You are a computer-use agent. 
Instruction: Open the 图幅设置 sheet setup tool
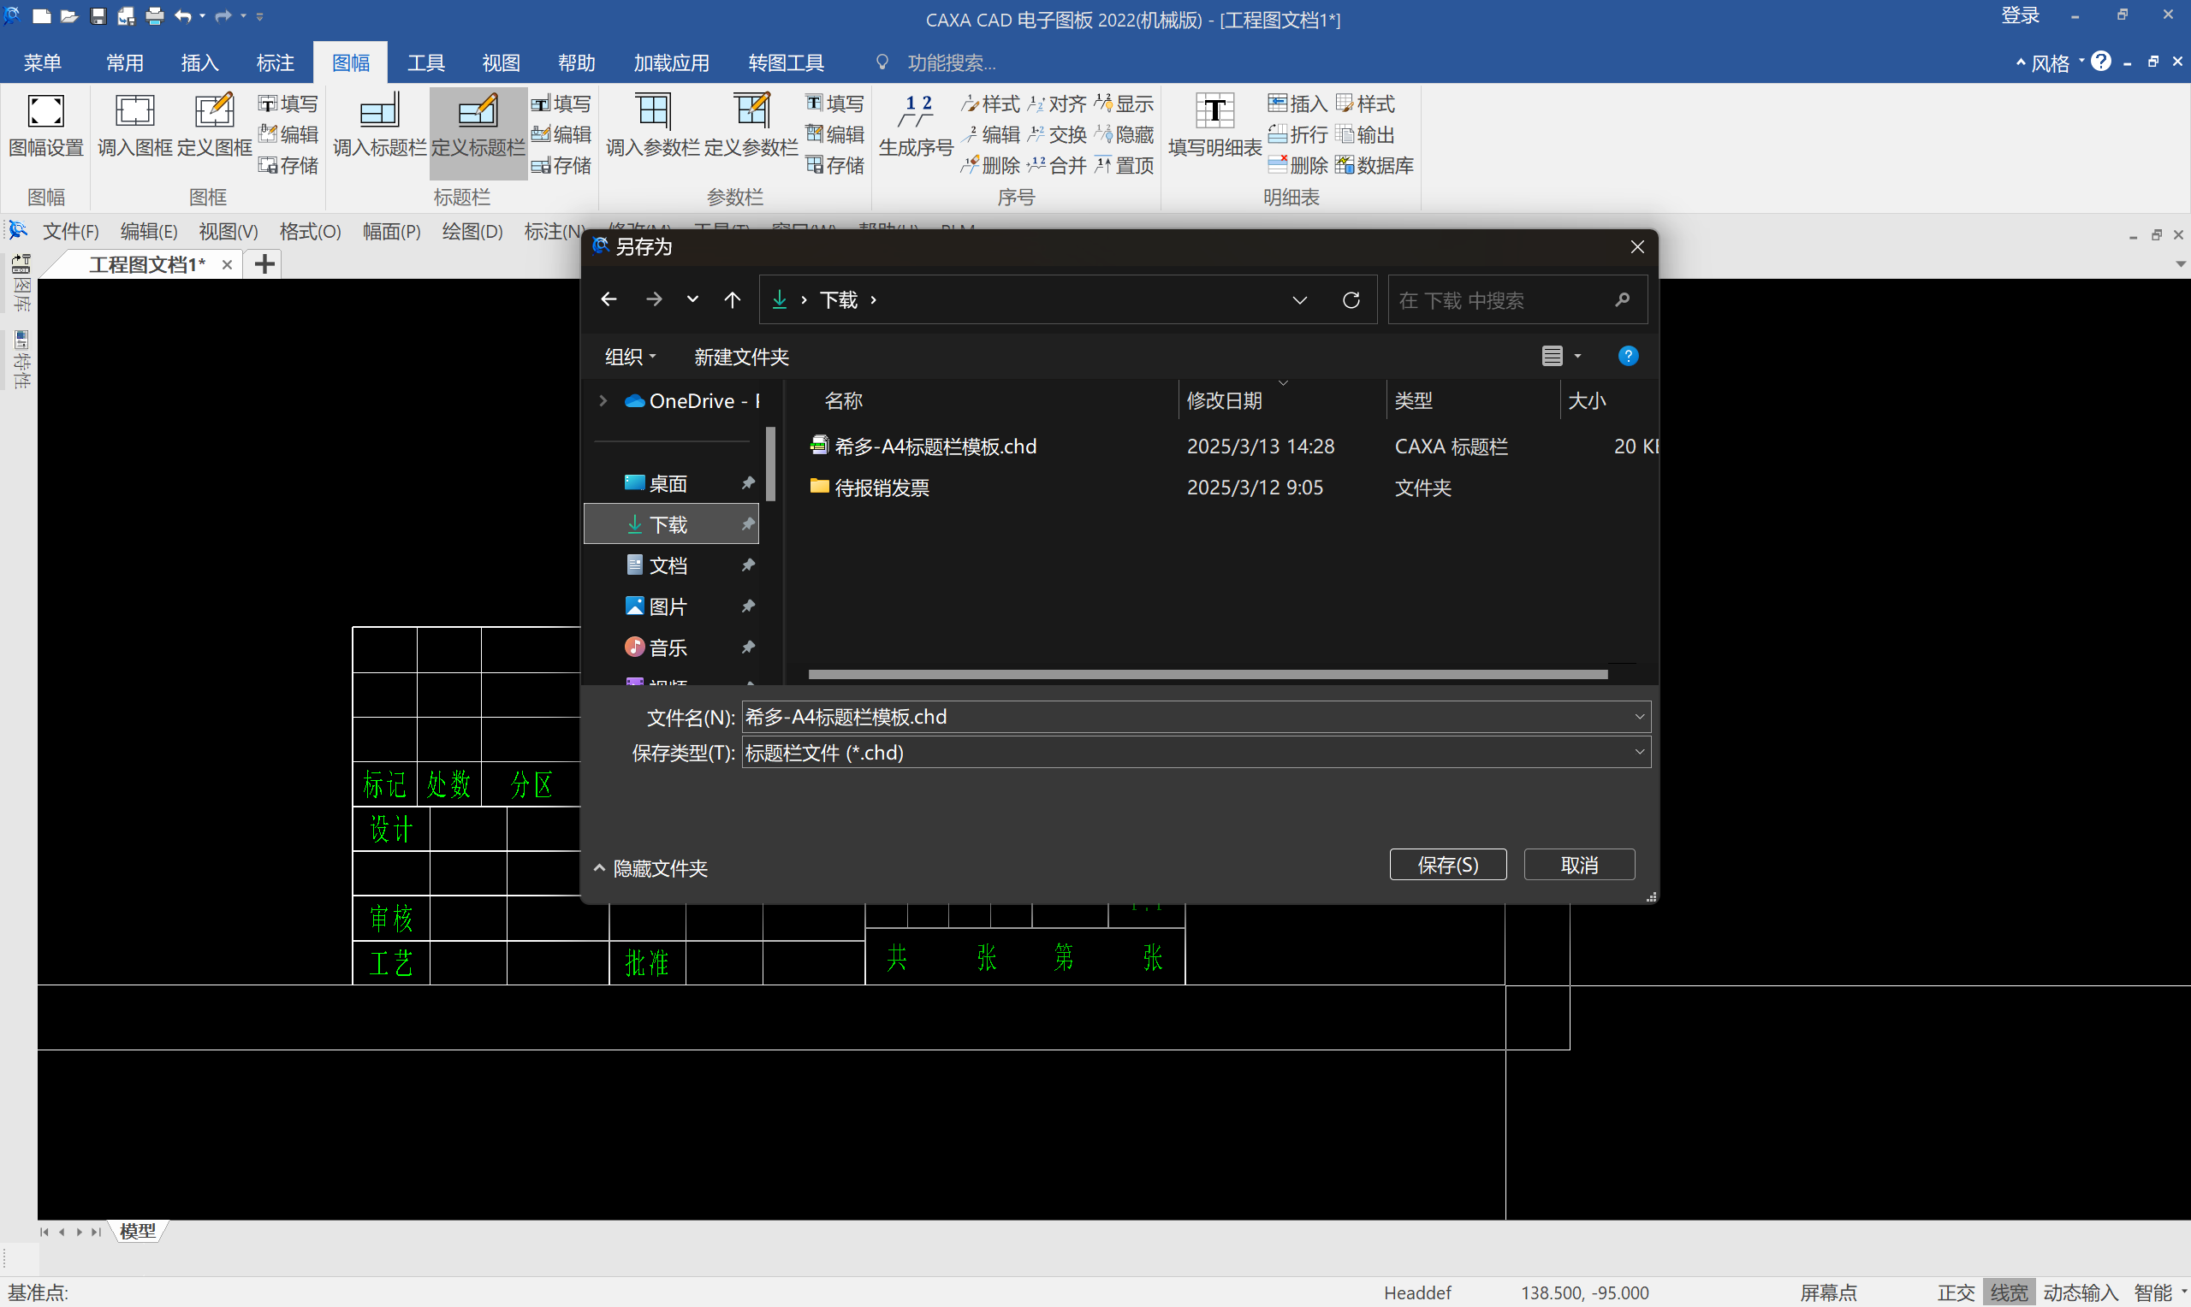[46, 126]
